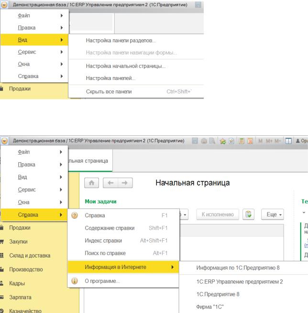
Task: Navigate back with the left arrow button
Action: point(110,183)
